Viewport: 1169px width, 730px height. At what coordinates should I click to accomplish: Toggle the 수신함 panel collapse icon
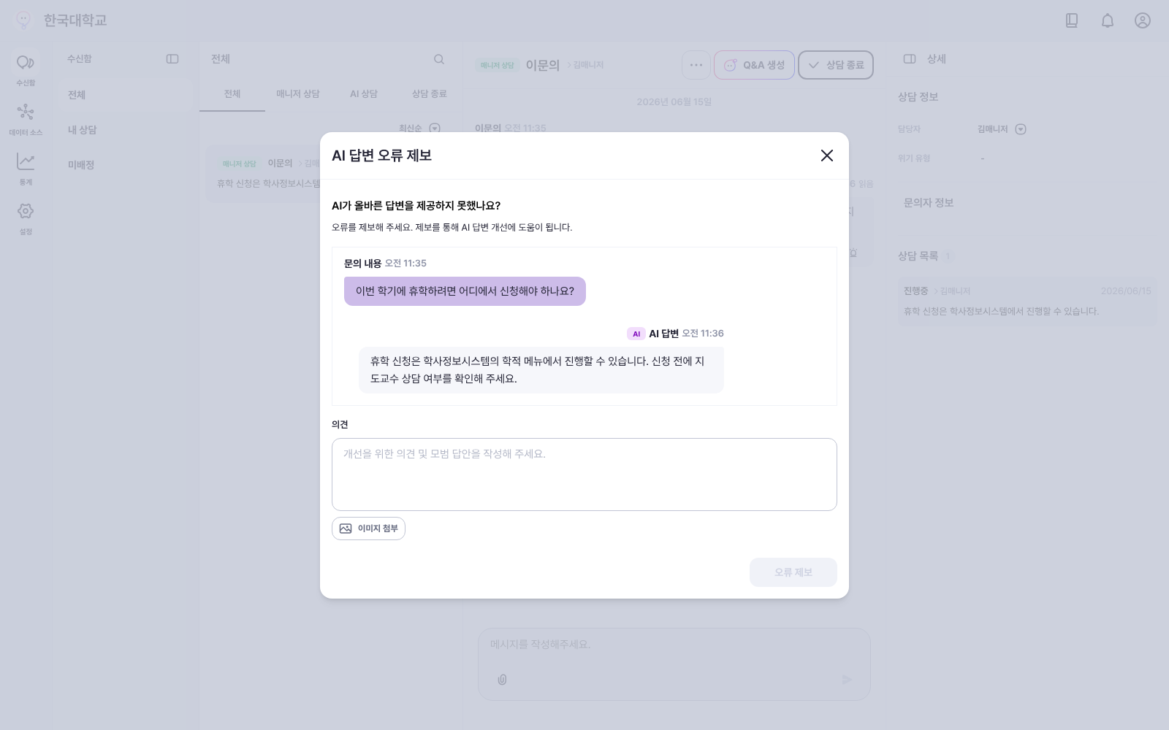click(x=172, y=59)
